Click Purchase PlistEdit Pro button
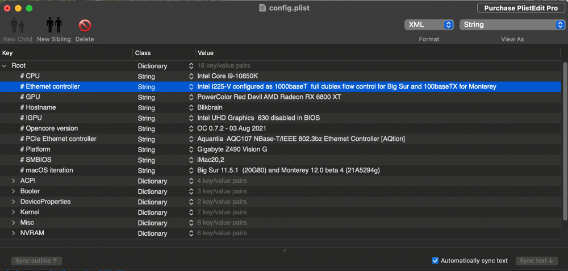The width and height of the screenshot is (568, 271). tap(520, 8)
